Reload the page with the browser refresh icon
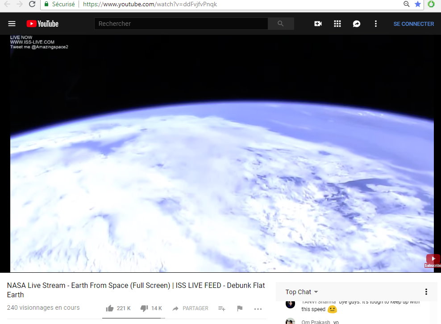 pyautogui.click(x=32, y=4)
